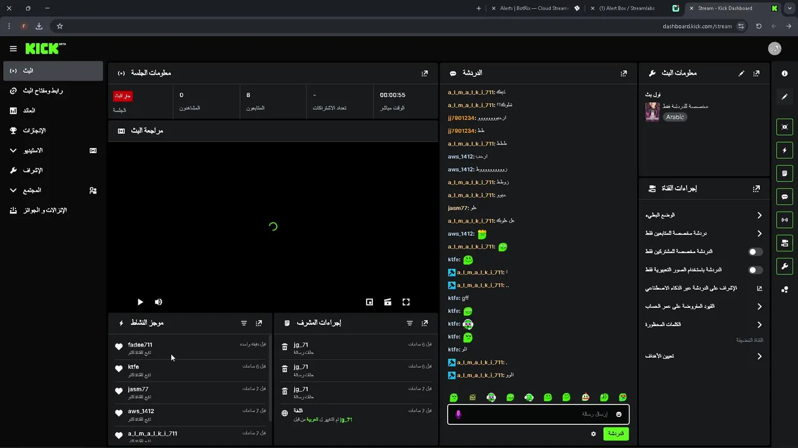Screen dimensions: 798x448
Task: Pop out موجز النشاط panel
Action: coord(259,323)
